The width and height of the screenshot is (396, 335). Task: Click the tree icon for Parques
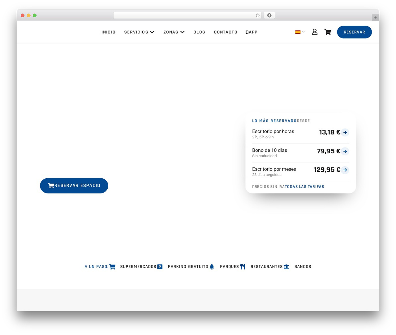(212, 267)
